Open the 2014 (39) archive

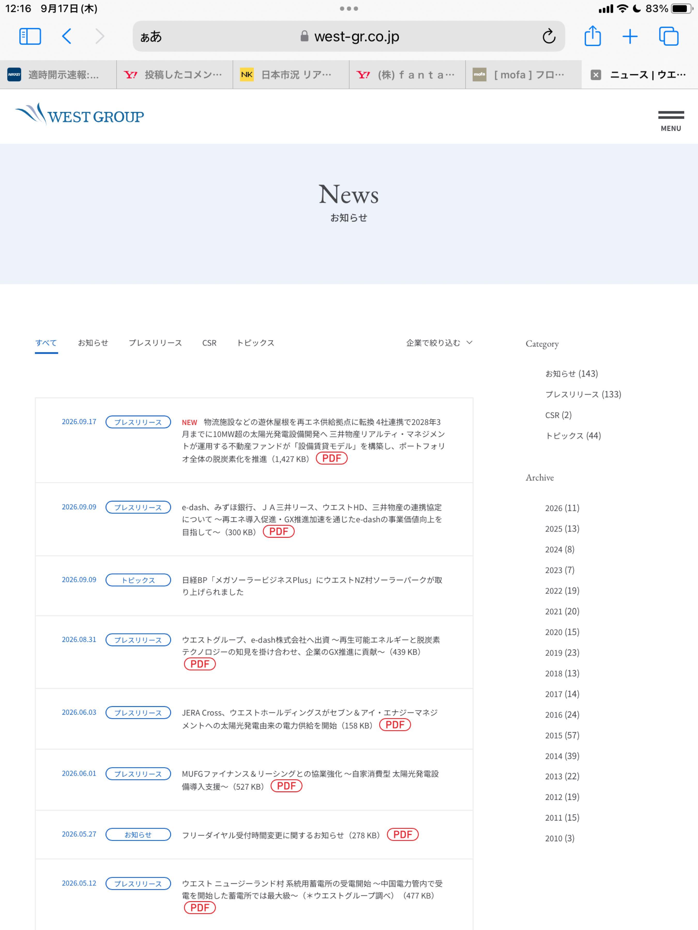pyautogui.click(x=562, y=756)
